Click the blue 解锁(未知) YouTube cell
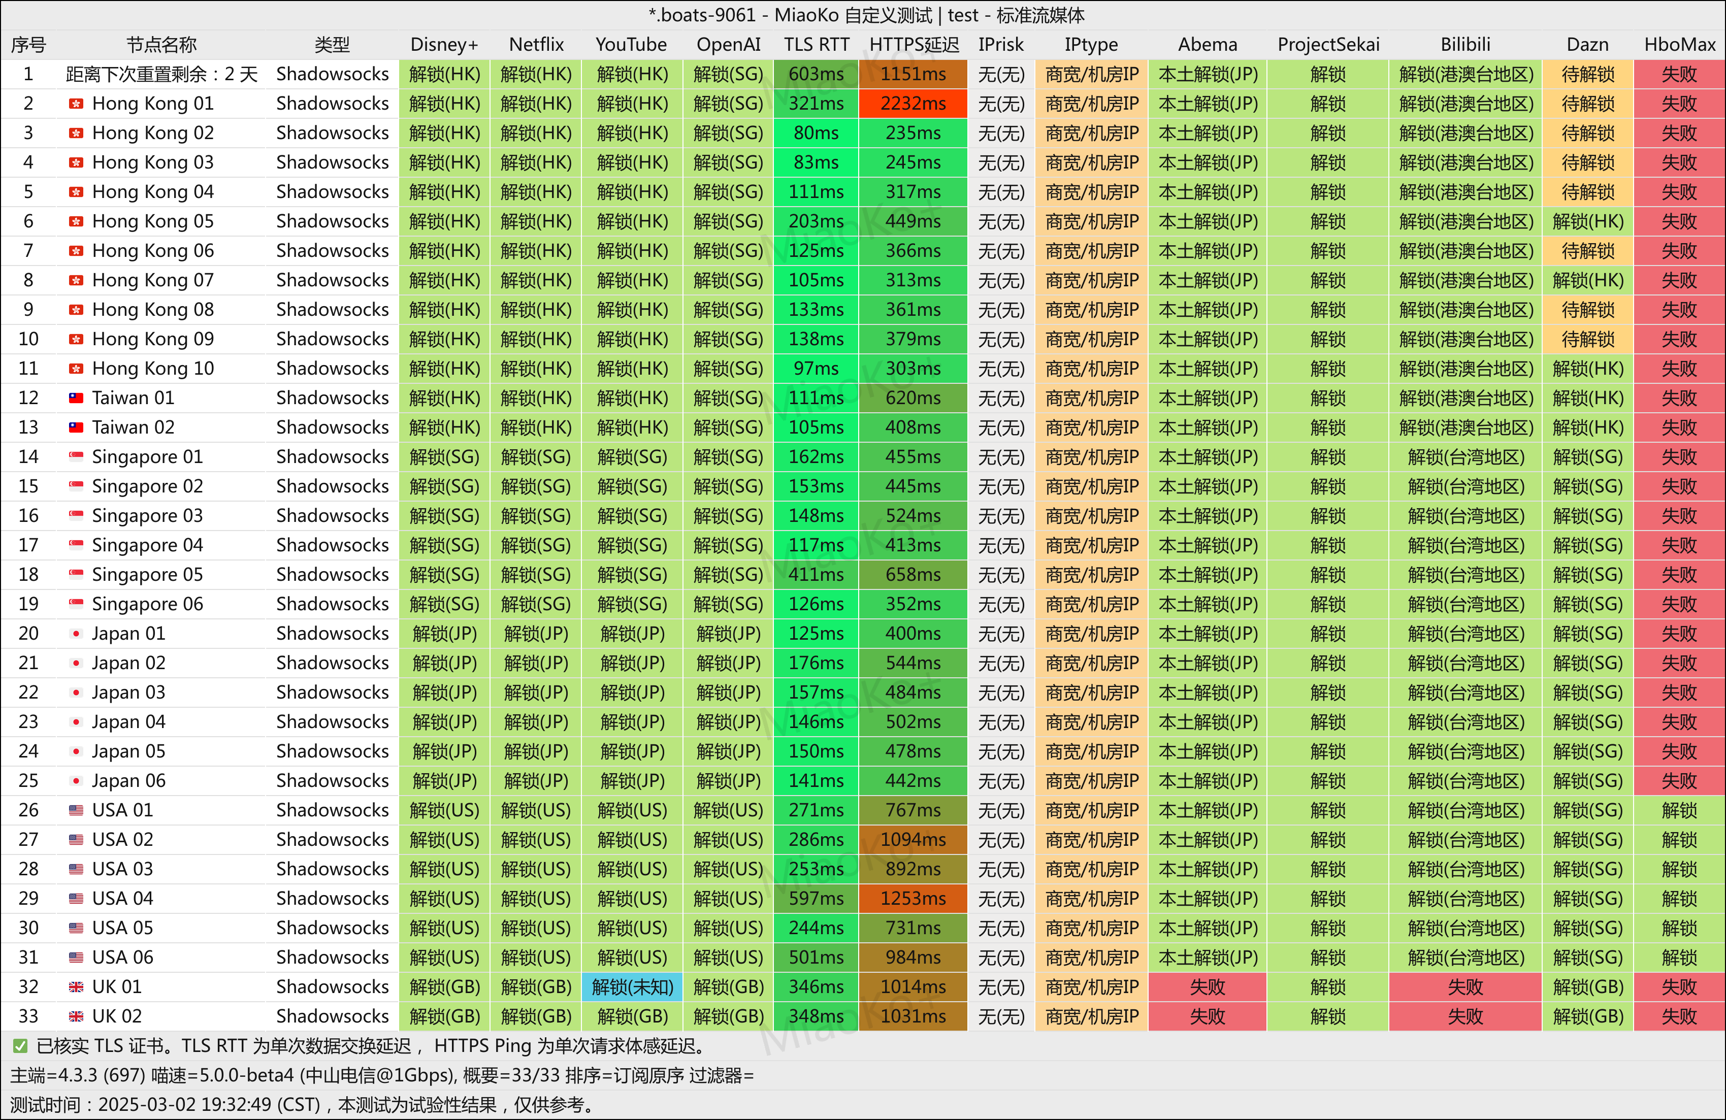The image size is (1726, 1120). [x=632, y=986]
